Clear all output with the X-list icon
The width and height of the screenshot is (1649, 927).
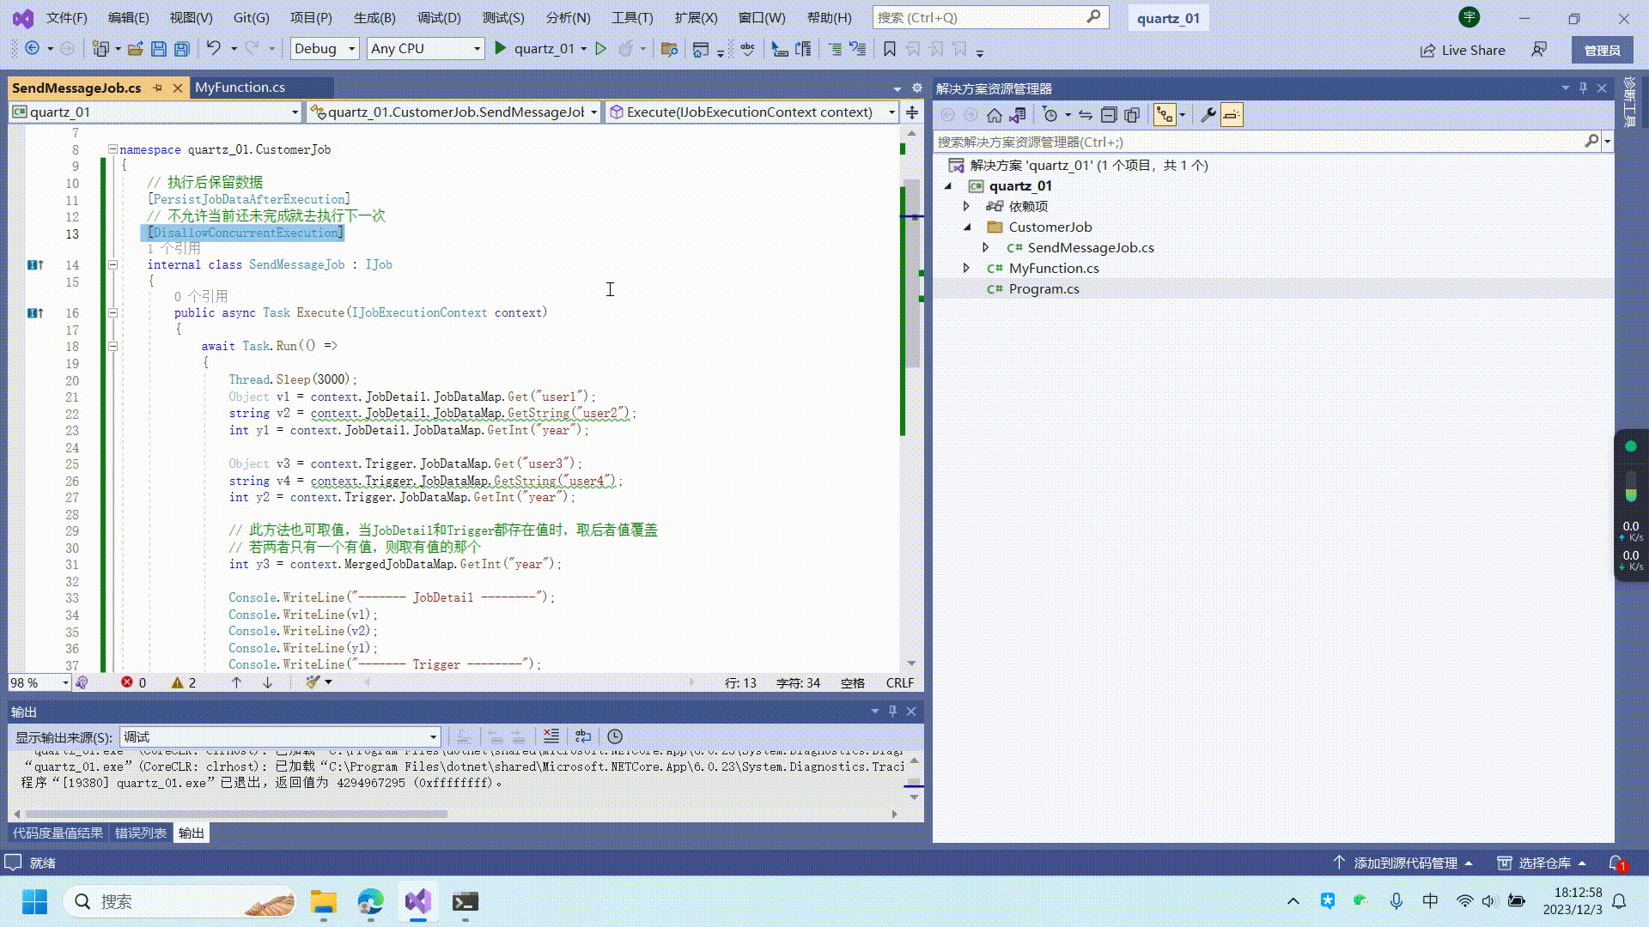pos(551,736)
